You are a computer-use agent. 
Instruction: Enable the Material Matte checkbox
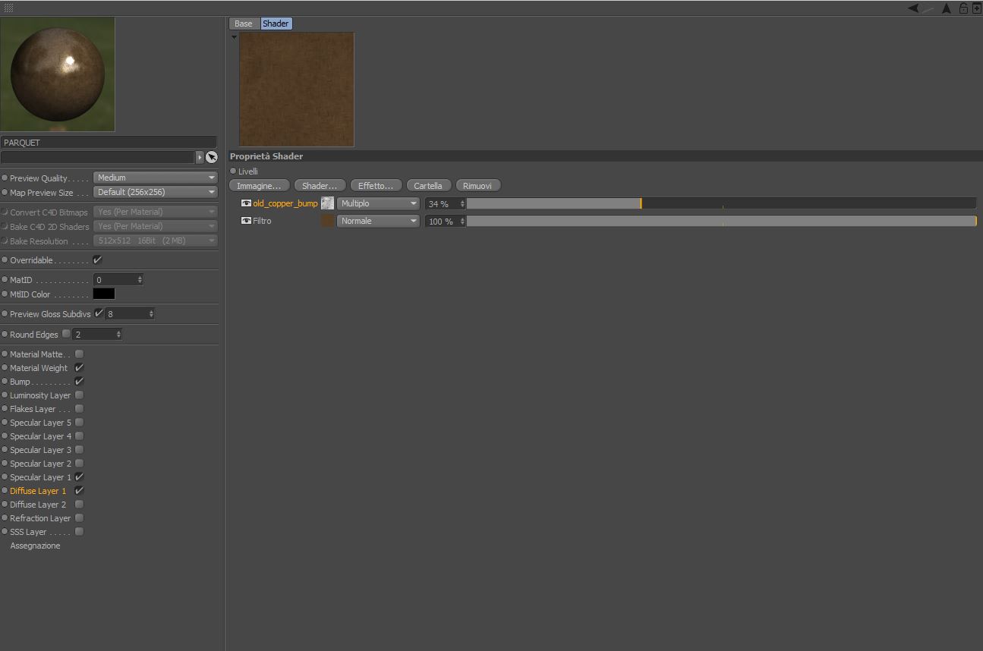tap(79, 354)
